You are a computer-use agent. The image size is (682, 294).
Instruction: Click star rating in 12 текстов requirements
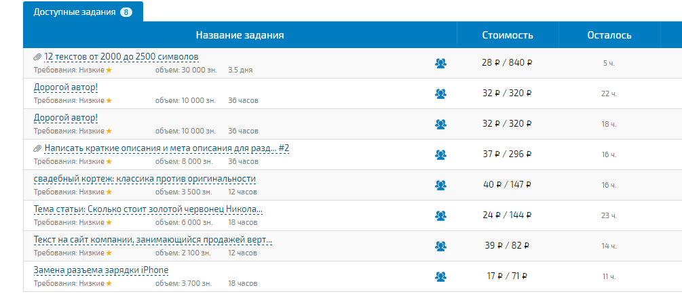point(109,70)
